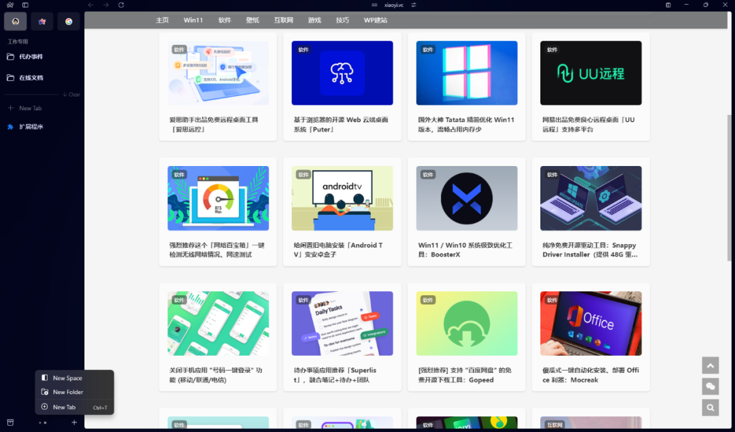Reload the page with refresh icon
The height and width of the screenshot is (432, 735).
tap(121, 5)
